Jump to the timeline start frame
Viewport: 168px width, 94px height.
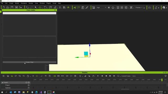102,76
